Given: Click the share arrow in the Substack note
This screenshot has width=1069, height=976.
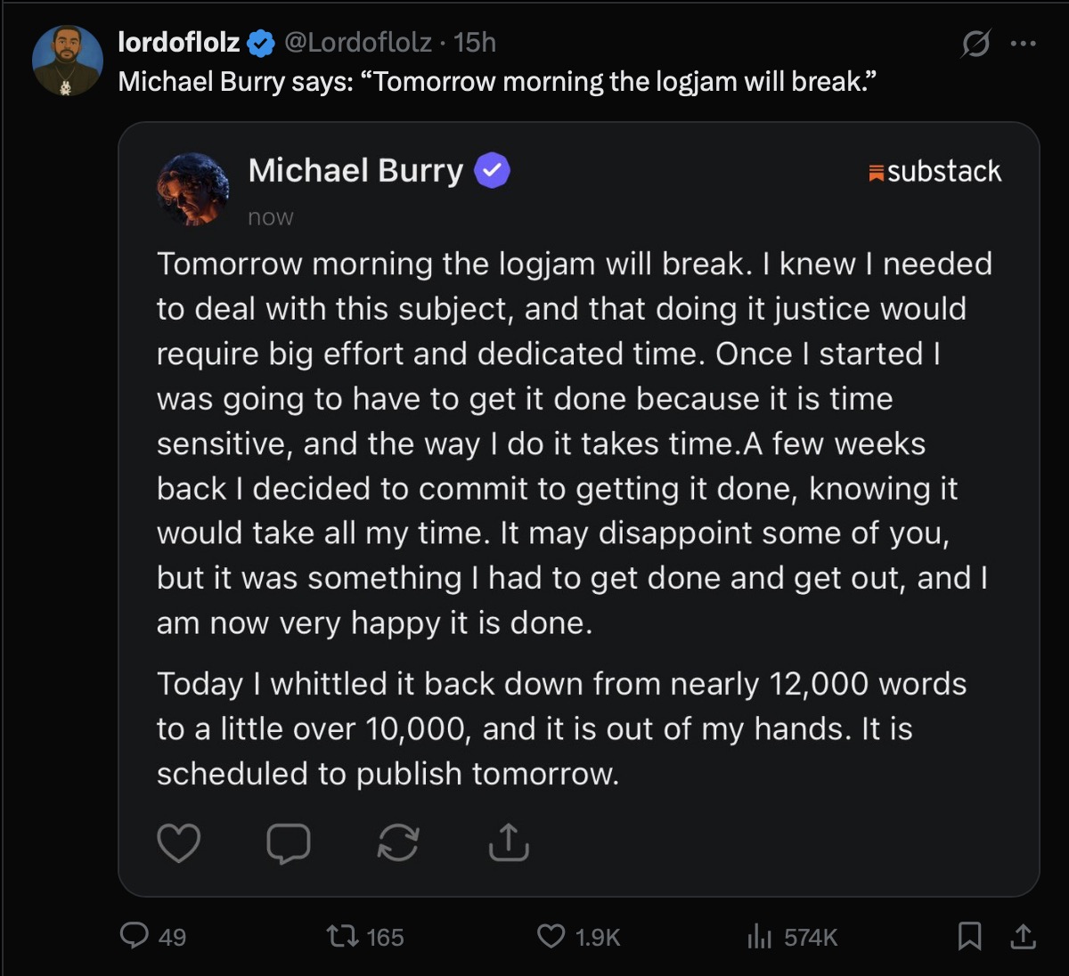Looking at the screenshot, I should (509, 842).
